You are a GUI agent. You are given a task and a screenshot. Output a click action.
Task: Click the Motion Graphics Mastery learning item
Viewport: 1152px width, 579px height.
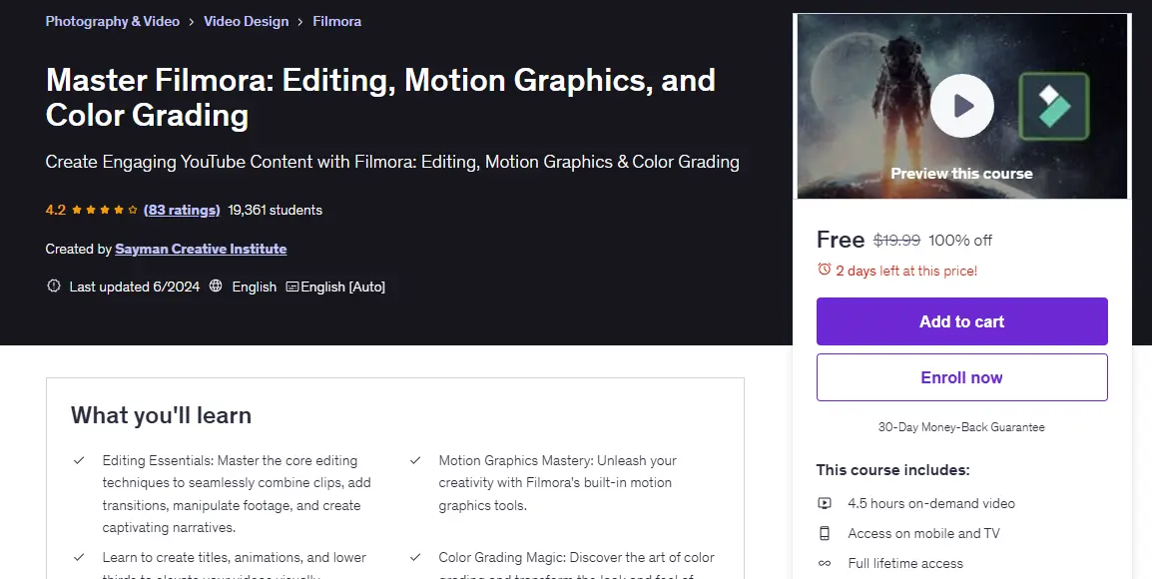558,483
